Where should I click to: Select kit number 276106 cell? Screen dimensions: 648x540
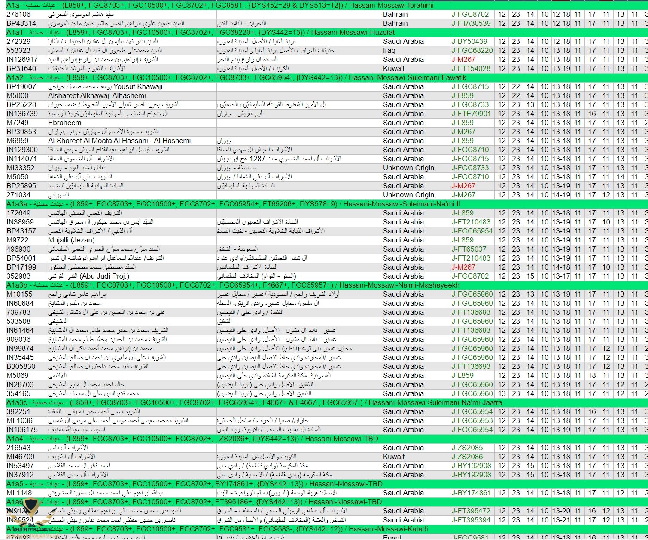tap(18, 15)
